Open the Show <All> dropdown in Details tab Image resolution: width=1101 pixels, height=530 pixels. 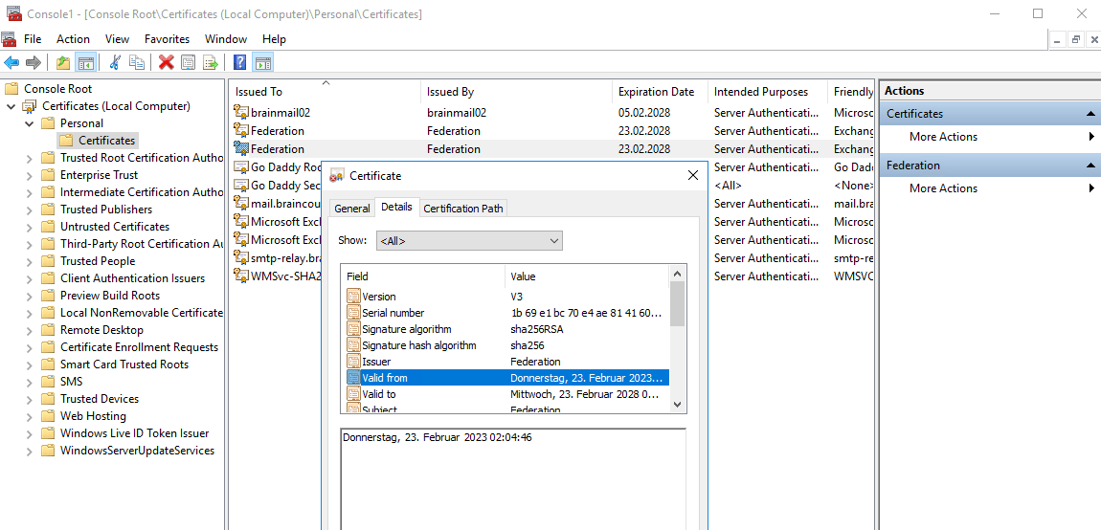point(469,241)
